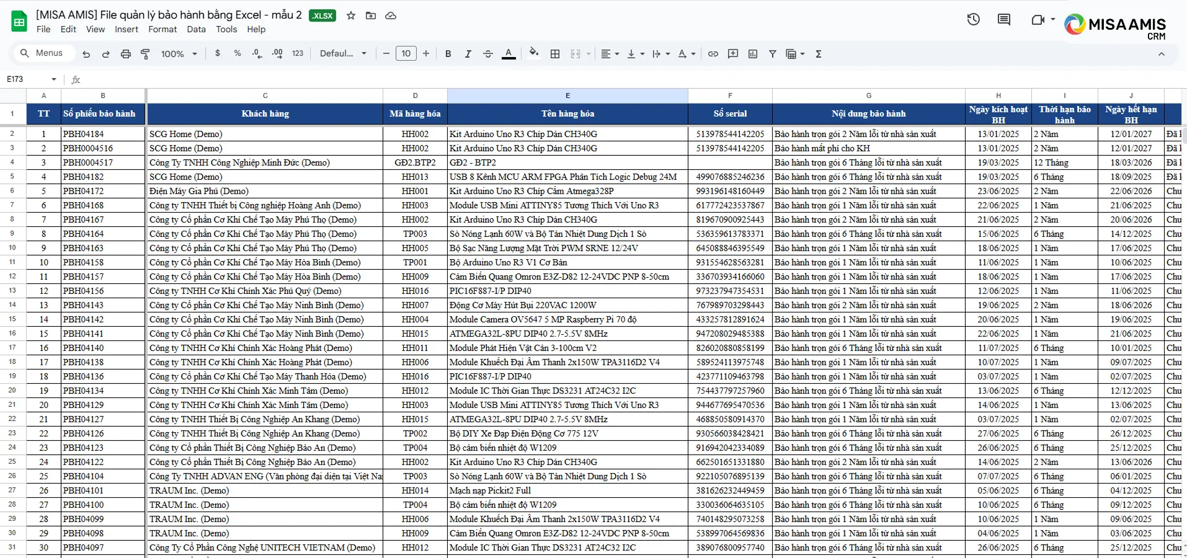Open the Format menu
This screenshot has width=1187, height=558.
(162, 29)
